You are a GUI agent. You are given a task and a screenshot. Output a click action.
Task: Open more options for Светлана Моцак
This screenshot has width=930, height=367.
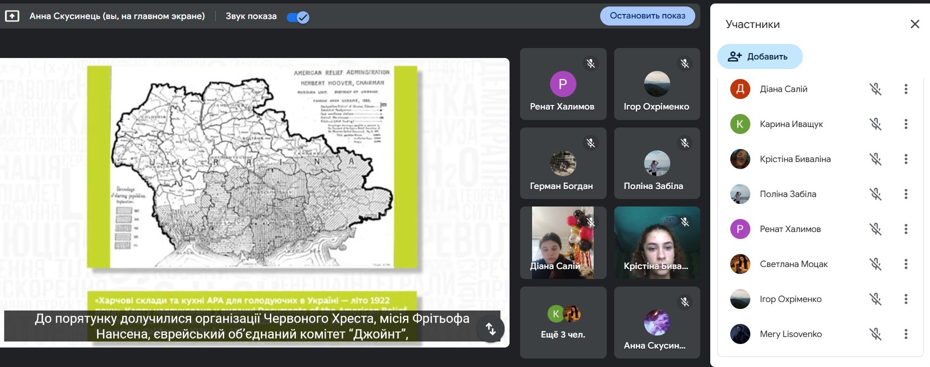(x=905, y=264)
